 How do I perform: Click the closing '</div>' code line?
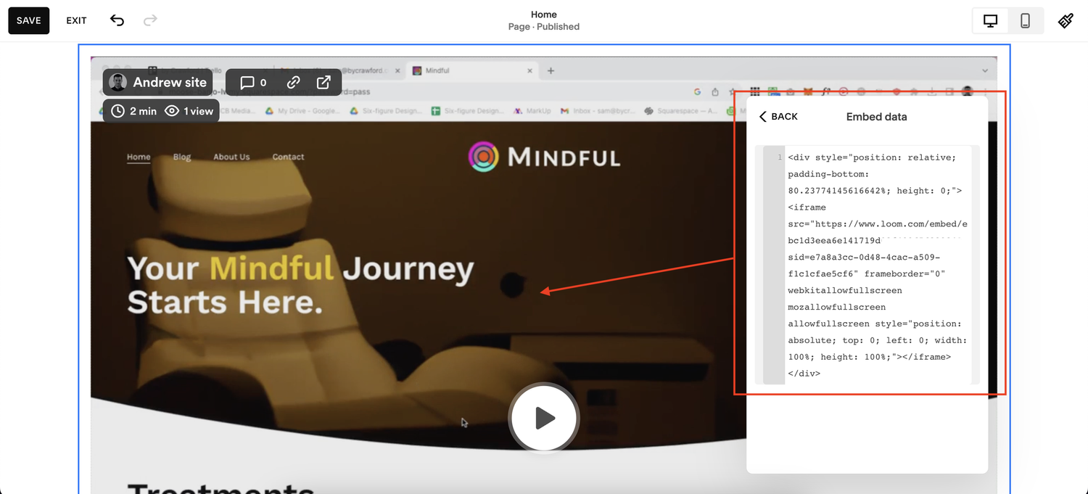(x=804, y=374)
